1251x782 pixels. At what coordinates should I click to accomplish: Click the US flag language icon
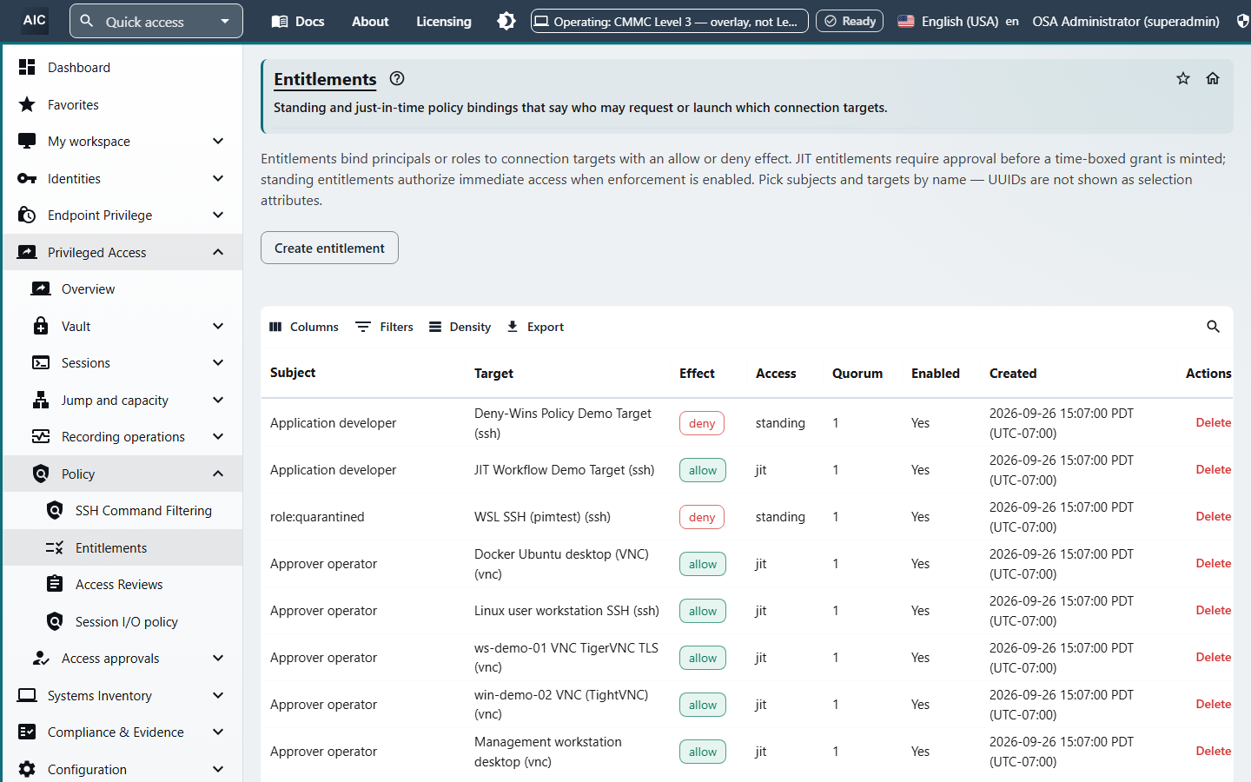coord(906,21)
